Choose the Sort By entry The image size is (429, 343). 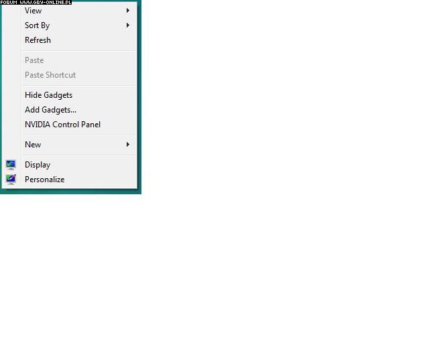[x=38, y=25]
